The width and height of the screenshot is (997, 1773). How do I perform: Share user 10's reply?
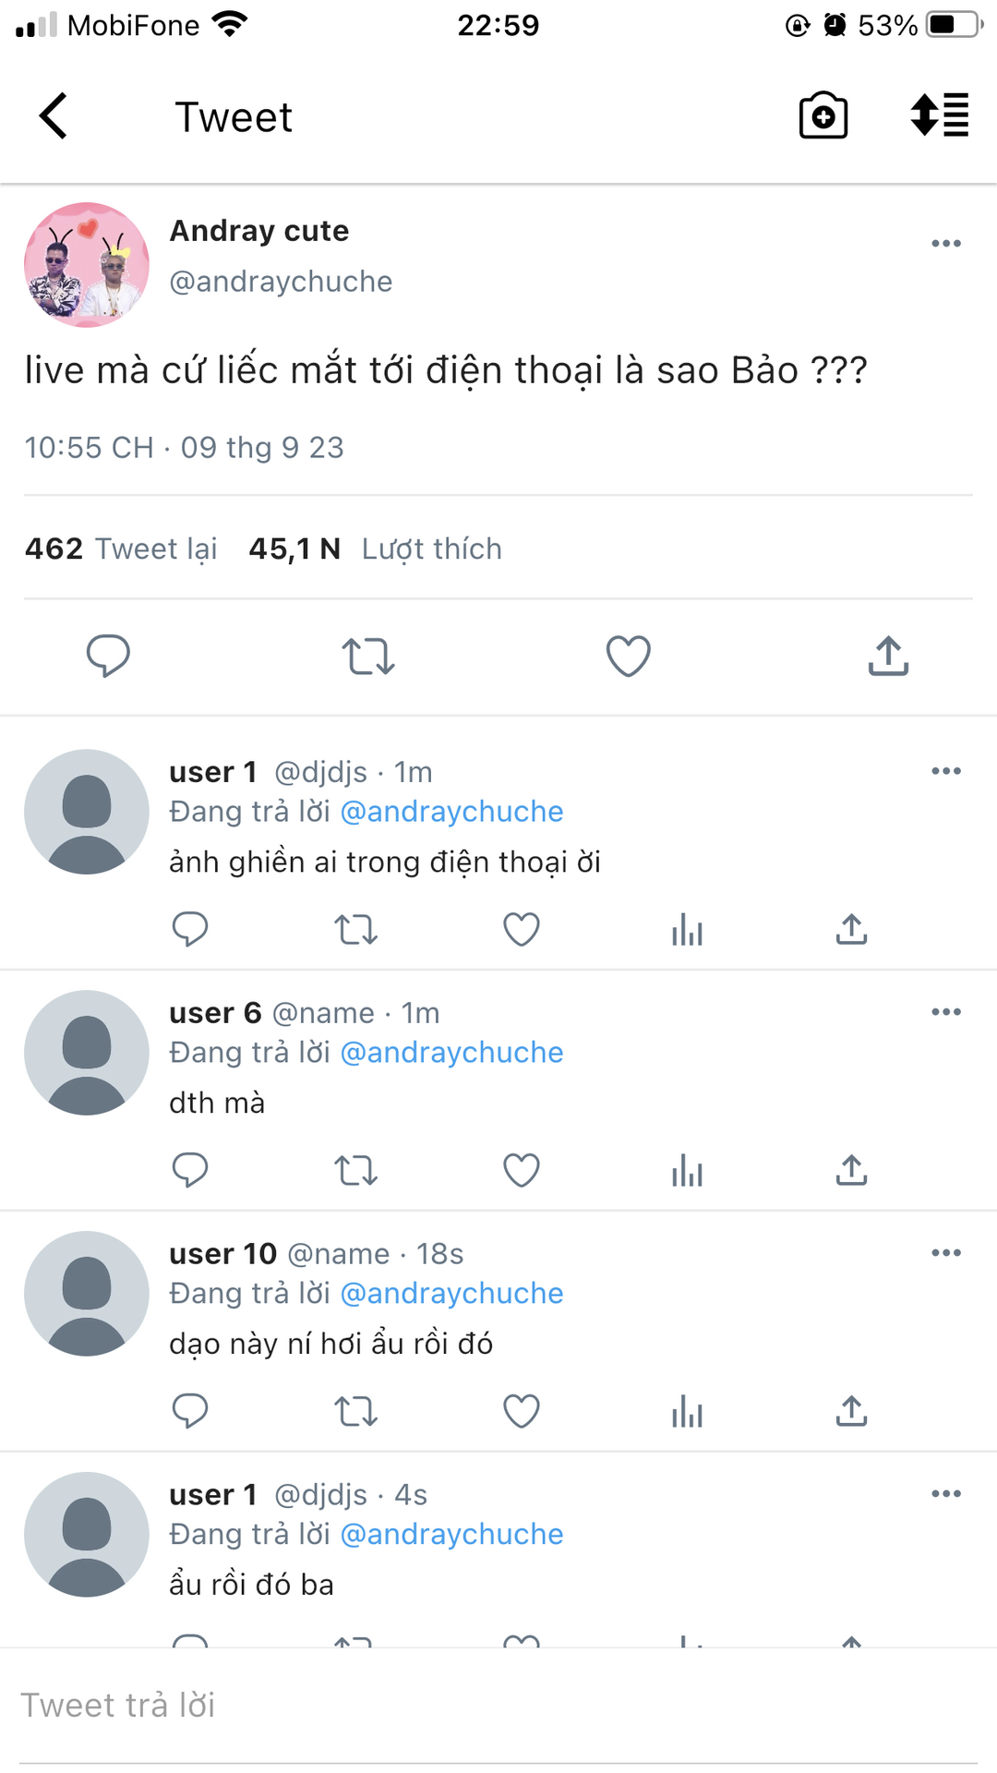click(851, 1411)
